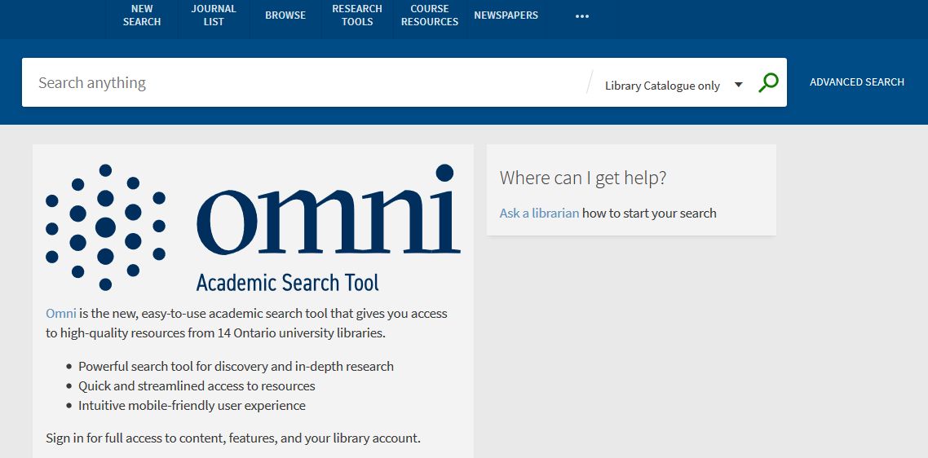
Task: Click the green magnifying glass search icon
Action: coord(768,82)
